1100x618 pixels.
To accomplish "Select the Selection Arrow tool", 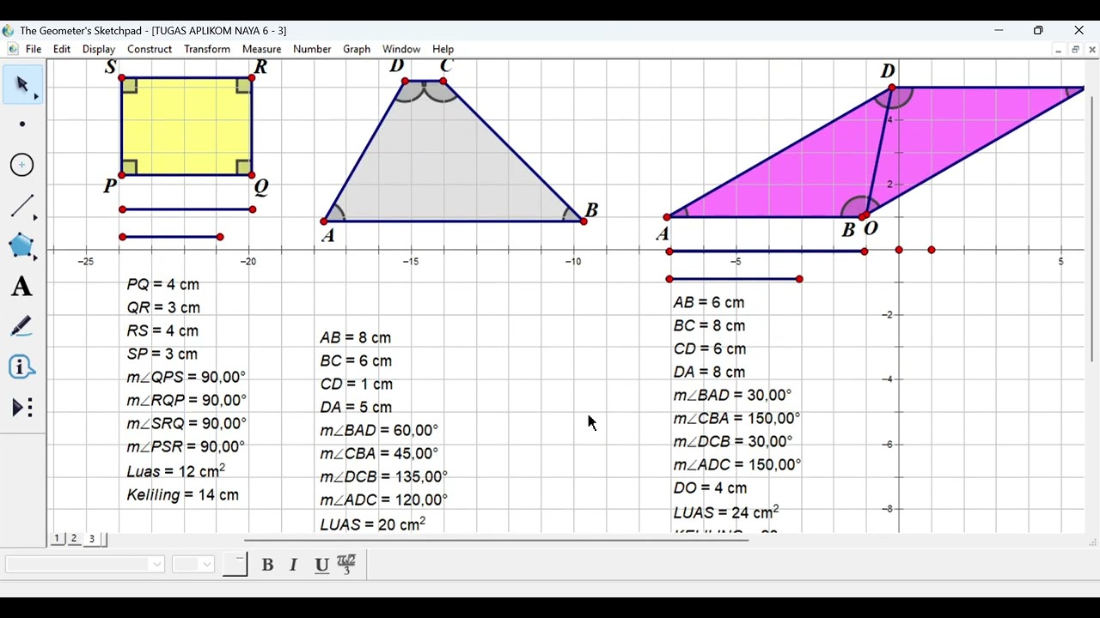I will coord(22,85).
